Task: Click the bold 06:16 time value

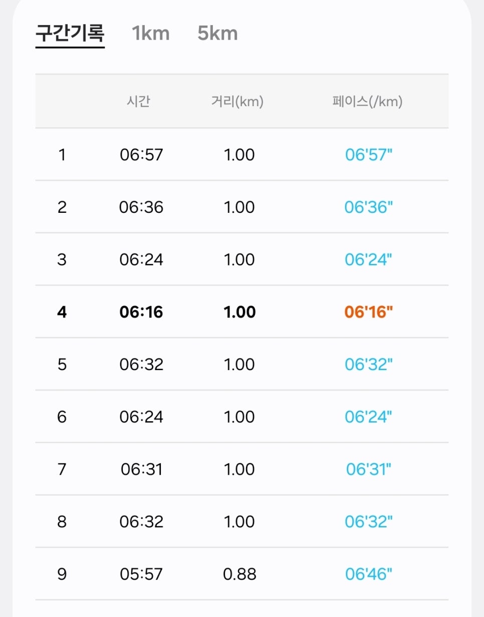Action: point(141,312)
